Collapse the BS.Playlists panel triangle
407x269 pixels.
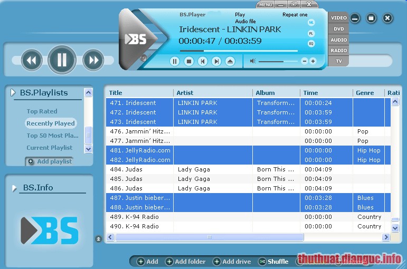point(13,93)
